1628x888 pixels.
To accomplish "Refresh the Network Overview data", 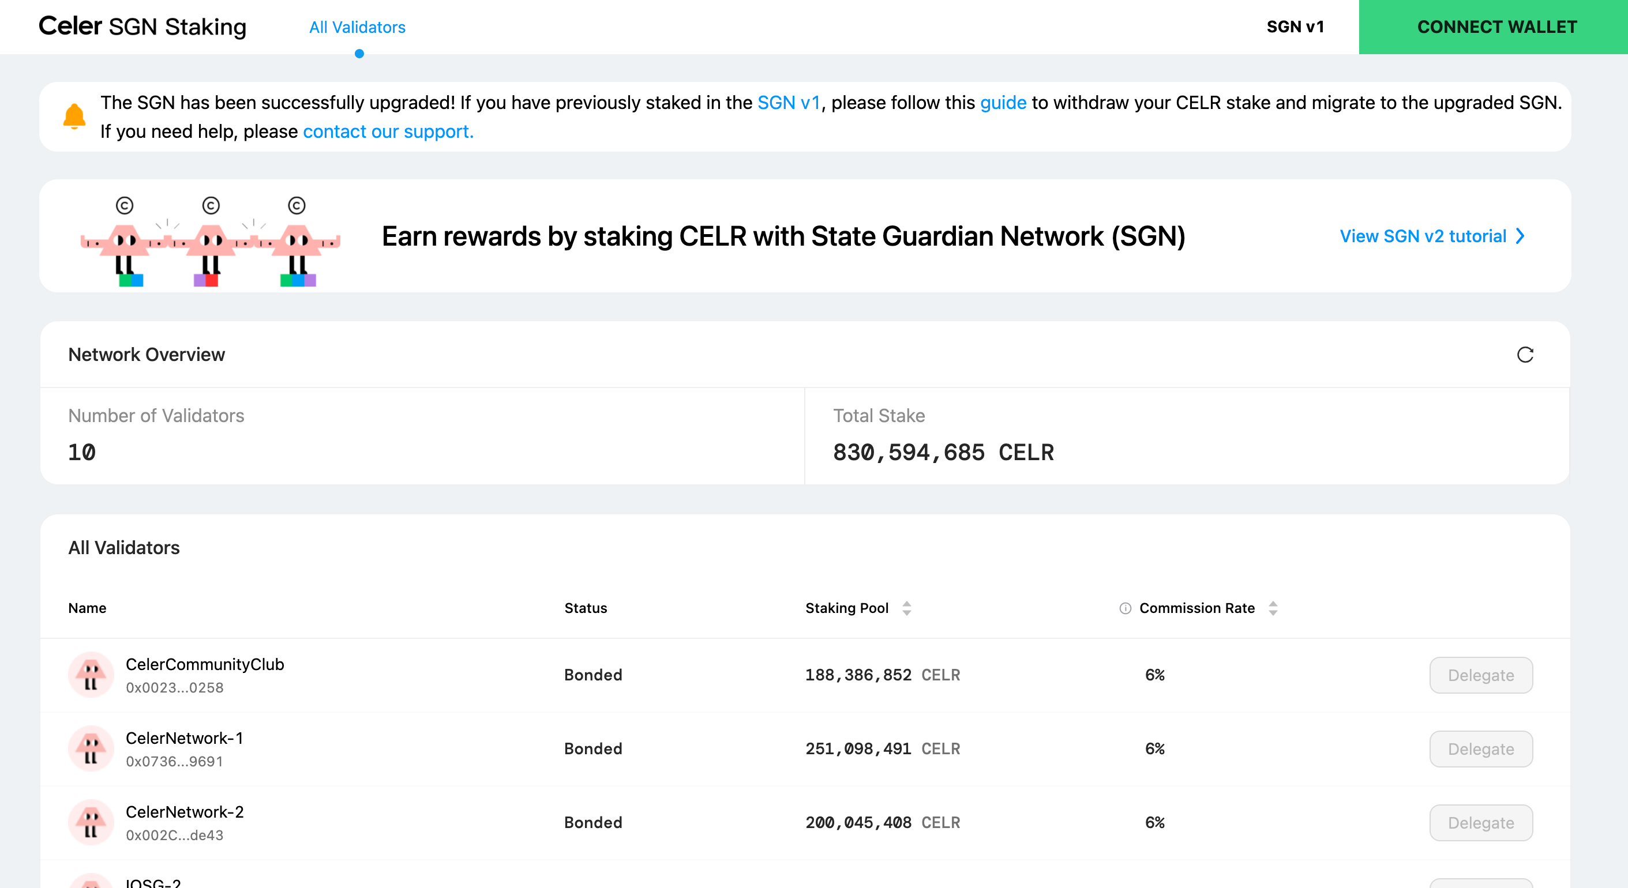I will coord(1526,354).
